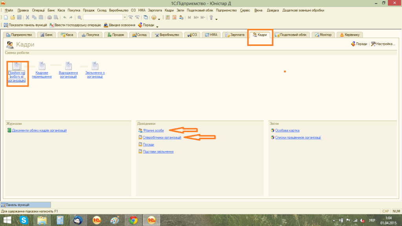
Task: Show hidden icons in the system tray
Action: [334, 221]
